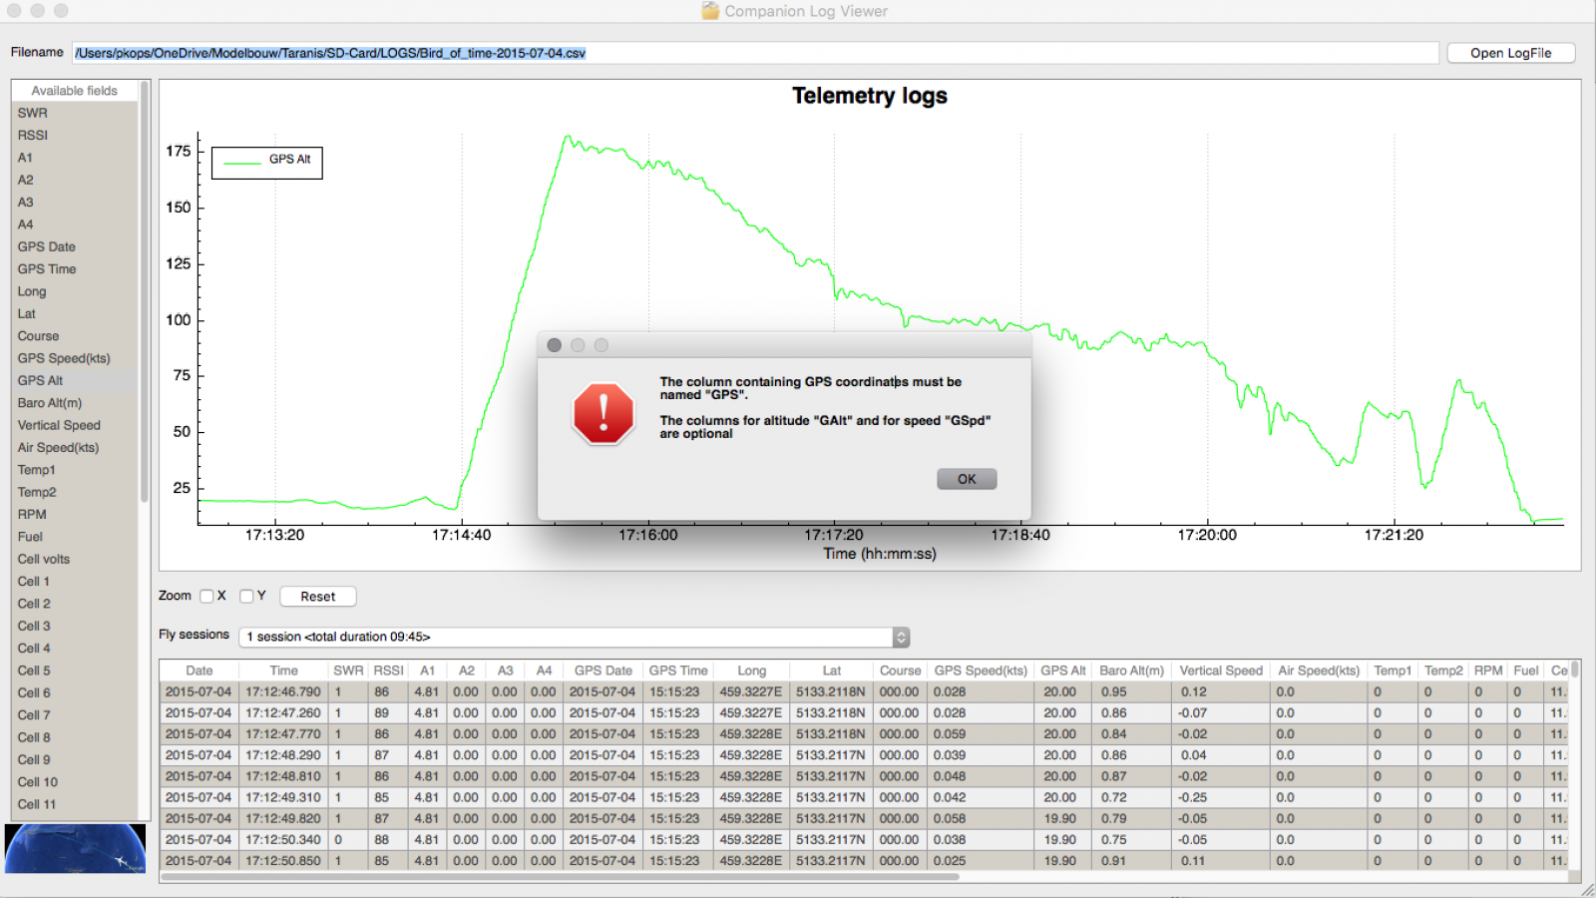Select Temp1 field in list
This screenshot has width=1596, height=898.
(75, 470)
